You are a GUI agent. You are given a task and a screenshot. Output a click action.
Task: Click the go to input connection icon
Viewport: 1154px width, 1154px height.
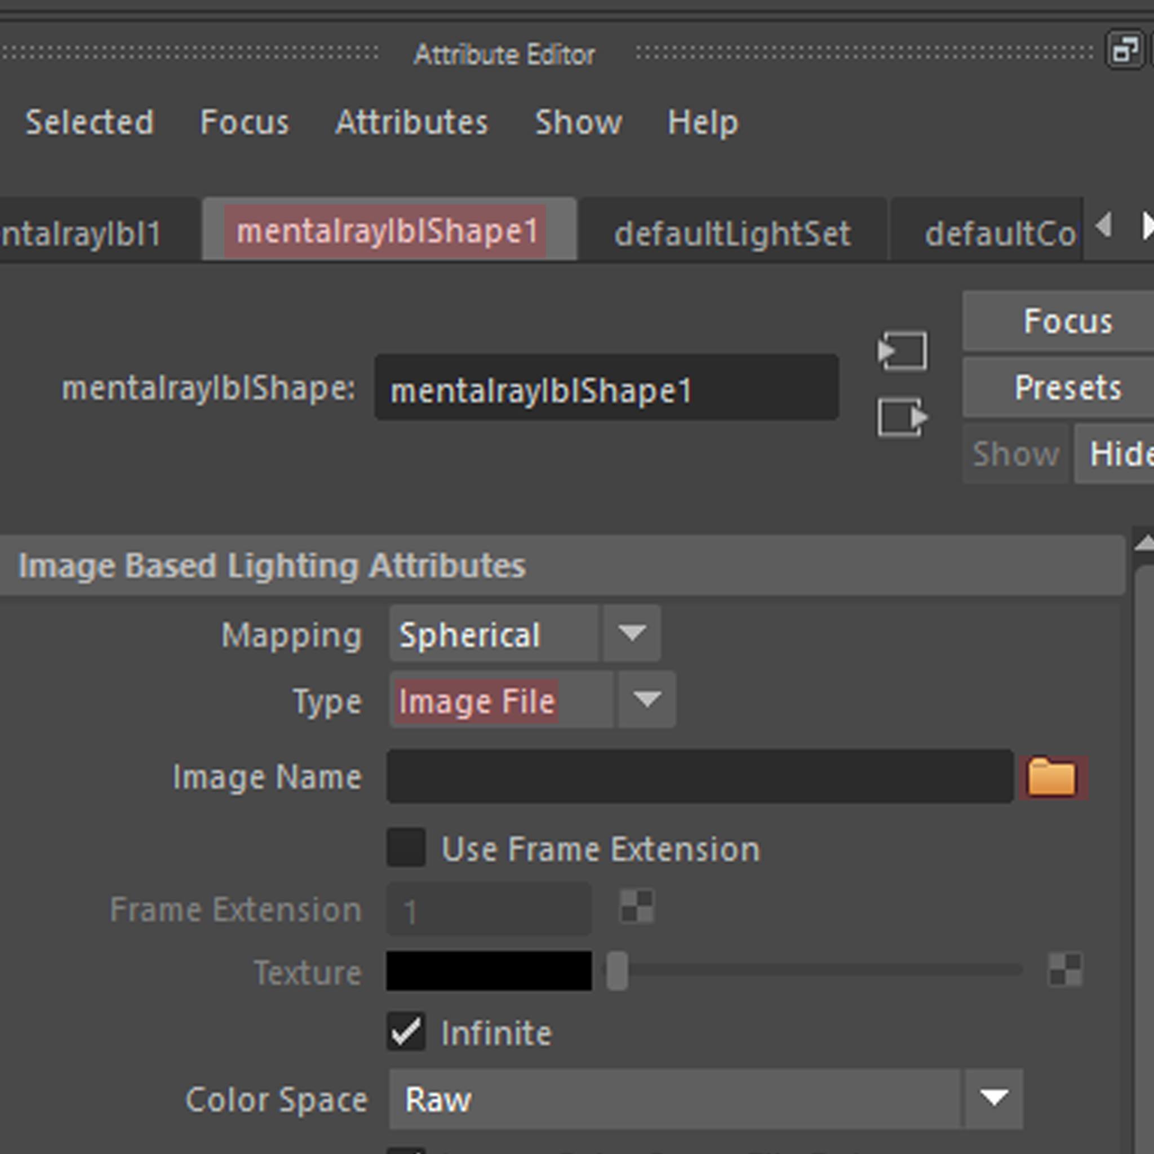pos(903,351)
